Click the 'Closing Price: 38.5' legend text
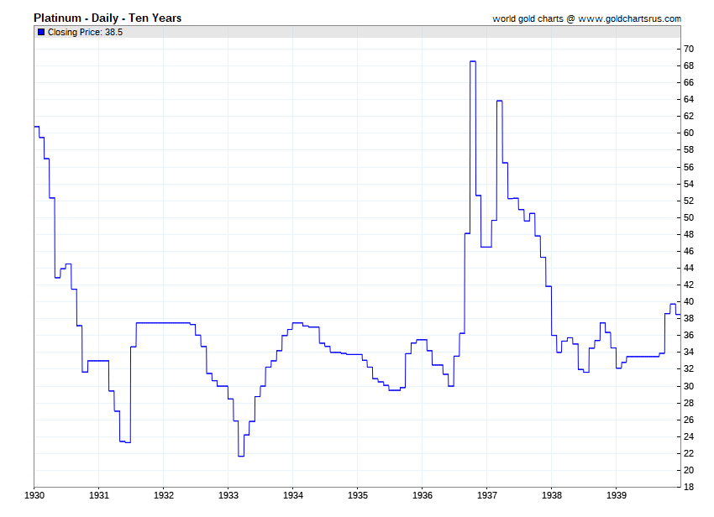This screenshot has height=517, width=714. [85, 32]
